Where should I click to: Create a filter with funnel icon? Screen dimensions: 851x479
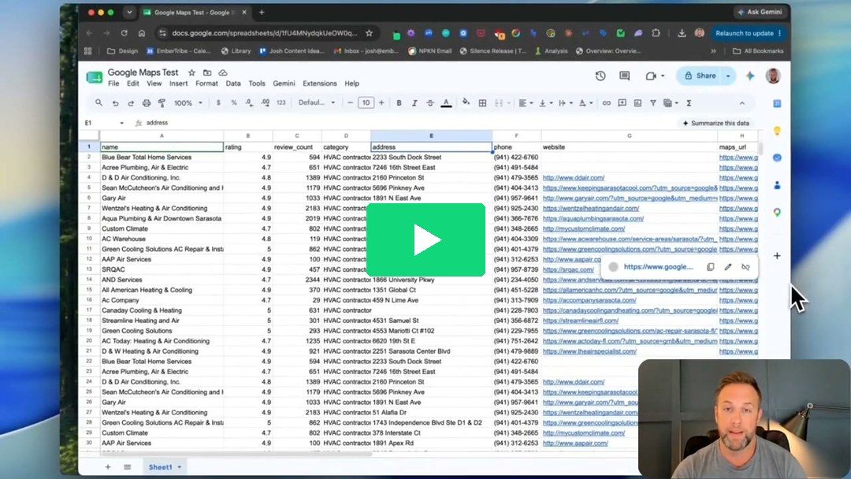[653, 103]
